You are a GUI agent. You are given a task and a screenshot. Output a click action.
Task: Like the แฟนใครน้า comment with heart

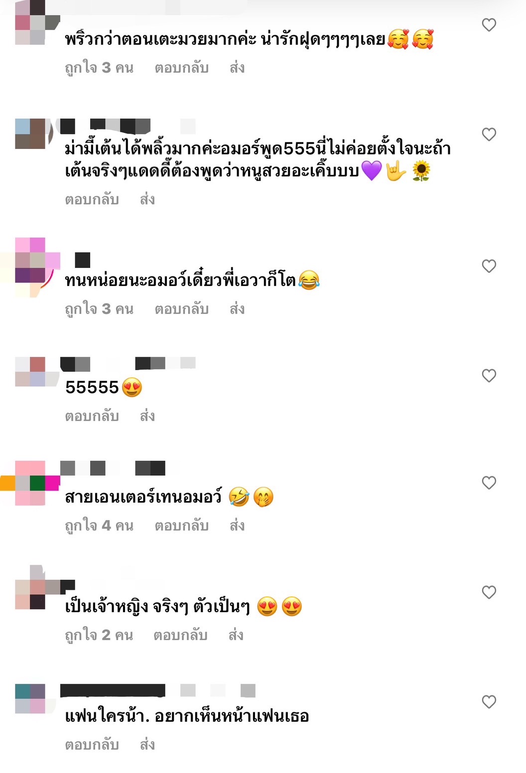pos(489,702)
